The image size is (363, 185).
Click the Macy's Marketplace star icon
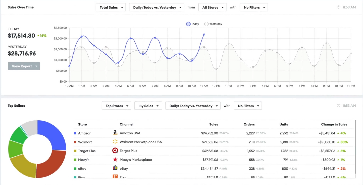tap(115, 159)
